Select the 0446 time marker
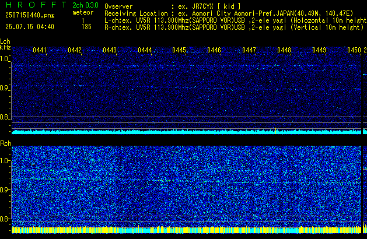 click(x=214, y=50)
